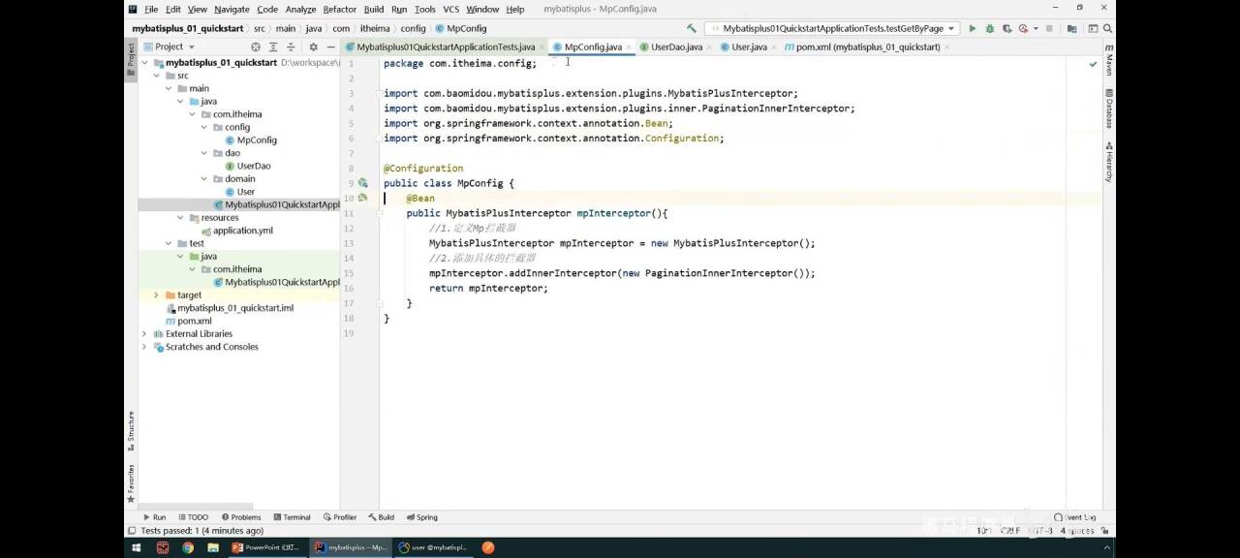Collapse the src folder
The height and width of the screenshot is (558, 1240).
click(x=157, y=76)
